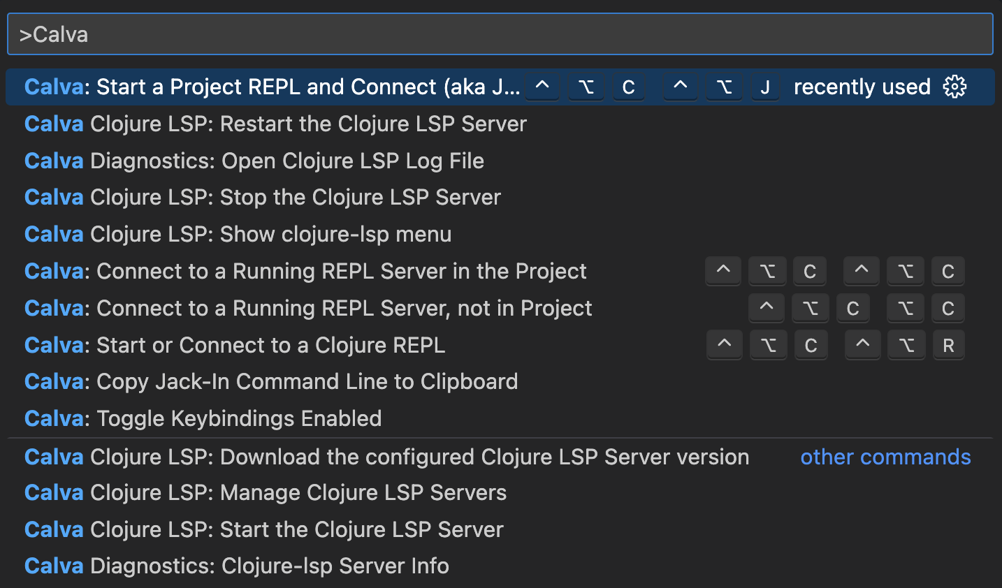Open Clojure-lsp Server Info diagnostics command
This screenshot has height=588, width=1002.
coord(500,566)
